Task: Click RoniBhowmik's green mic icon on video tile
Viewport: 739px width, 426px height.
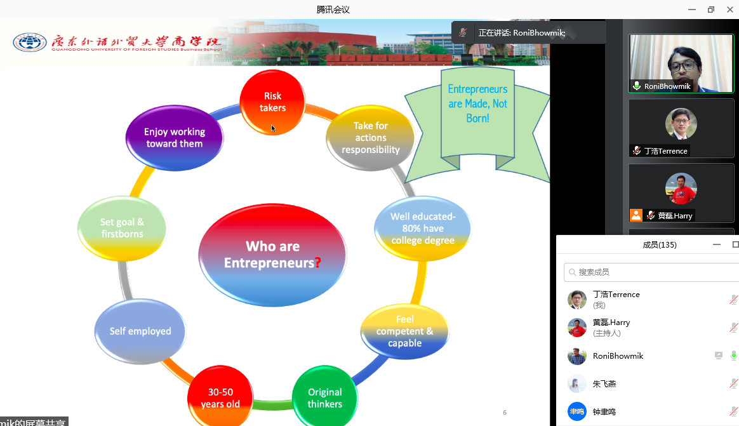Action: tap(636, 86)
